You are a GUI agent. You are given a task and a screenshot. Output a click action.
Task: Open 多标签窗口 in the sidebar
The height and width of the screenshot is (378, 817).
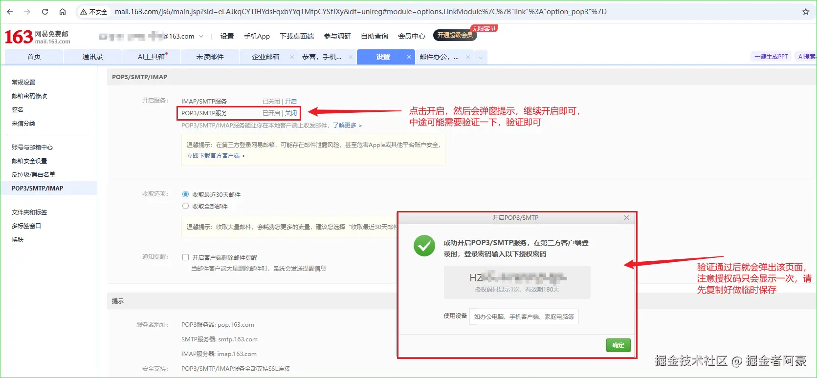pos(26,226)
